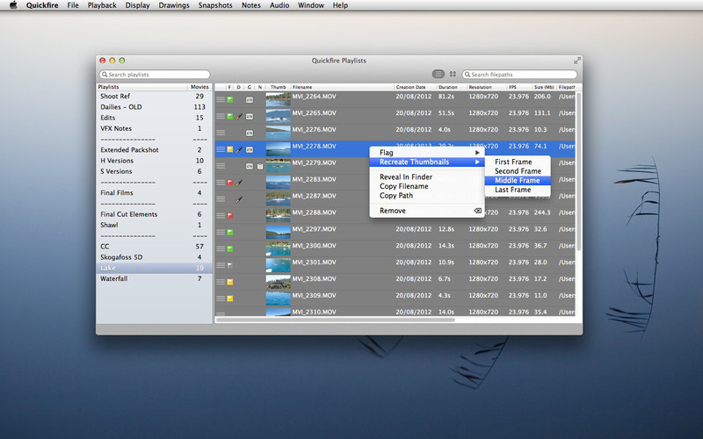Click the Search playlists field
703x439 pixels.
pyautogui.click(x=155, y=75)
